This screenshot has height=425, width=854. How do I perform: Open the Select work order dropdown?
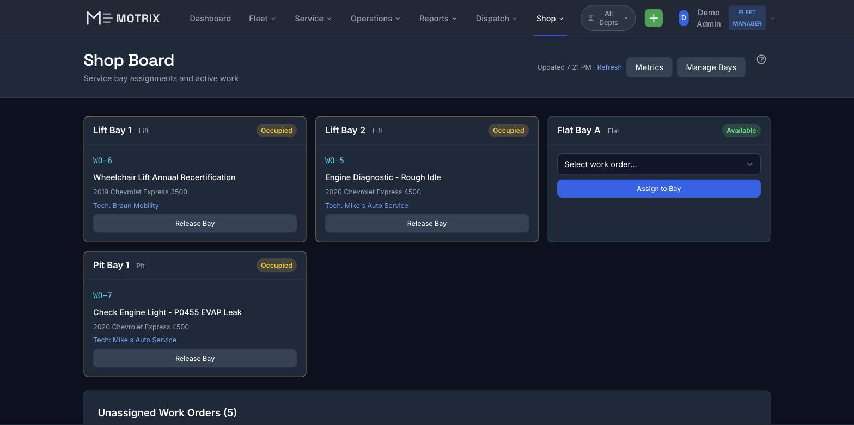(658, 164)
